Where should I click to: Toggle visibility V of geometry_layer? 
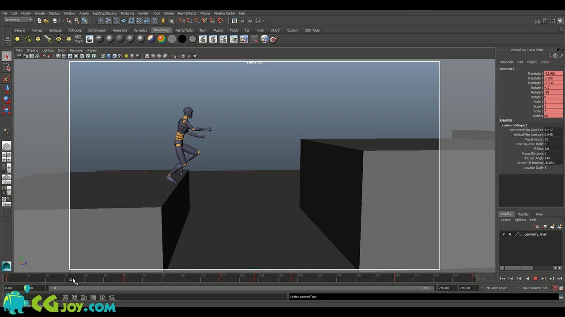504,234
